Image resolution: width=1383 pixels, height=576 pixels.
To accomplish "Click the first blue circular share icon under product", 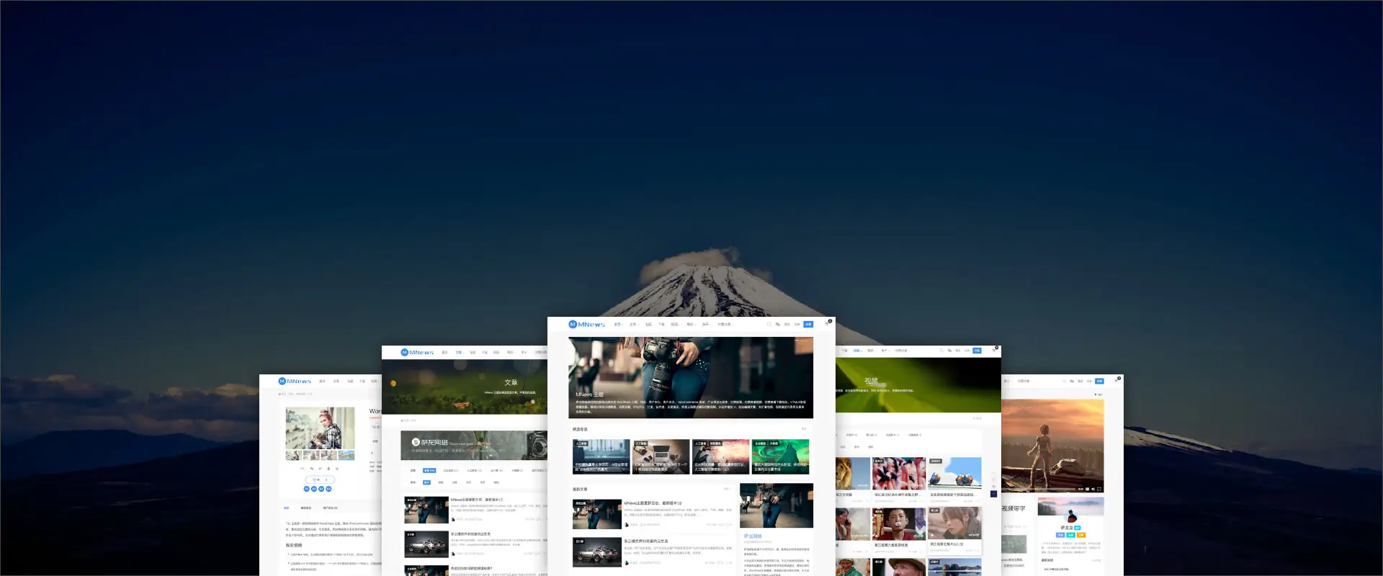I will (x=306, y=489).
